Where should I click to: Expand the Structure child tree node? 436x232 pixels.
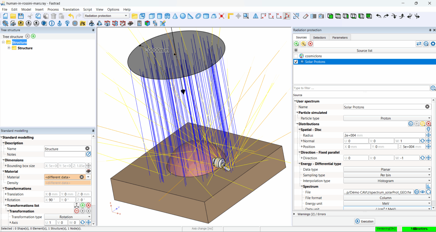(x=9, y=48)
